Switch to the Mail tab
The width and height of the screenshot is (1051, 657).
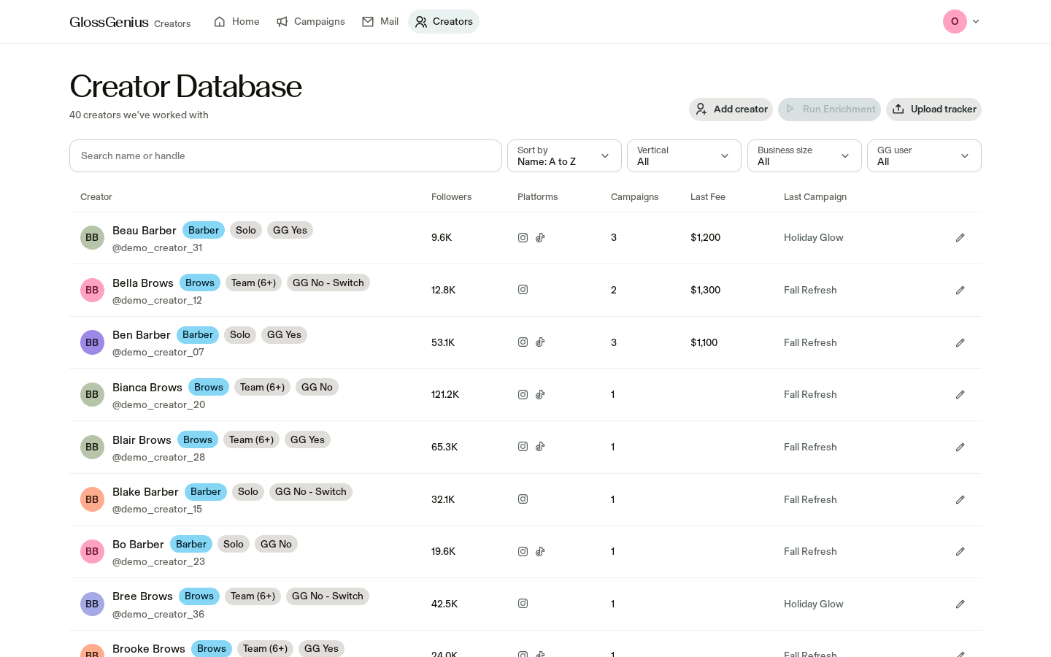(x=380, y=21)
